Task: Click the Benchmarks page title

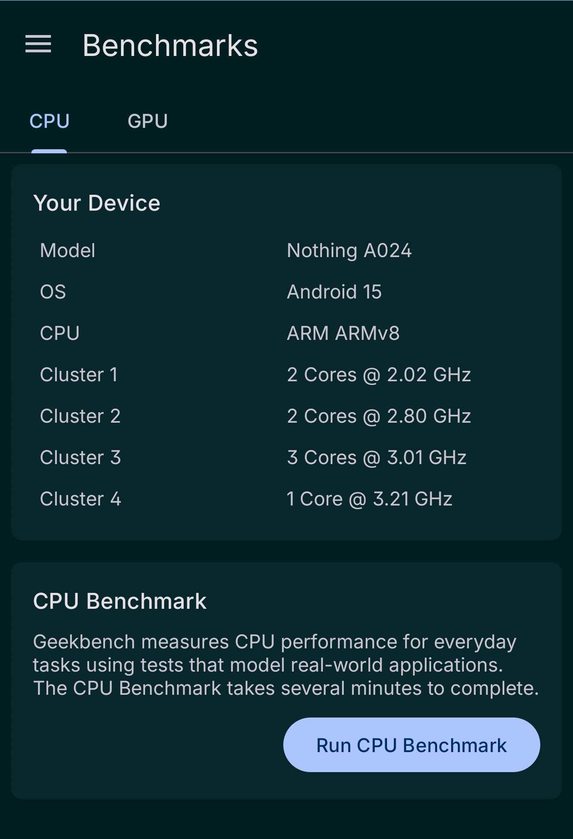Action: tap(170, 45)
